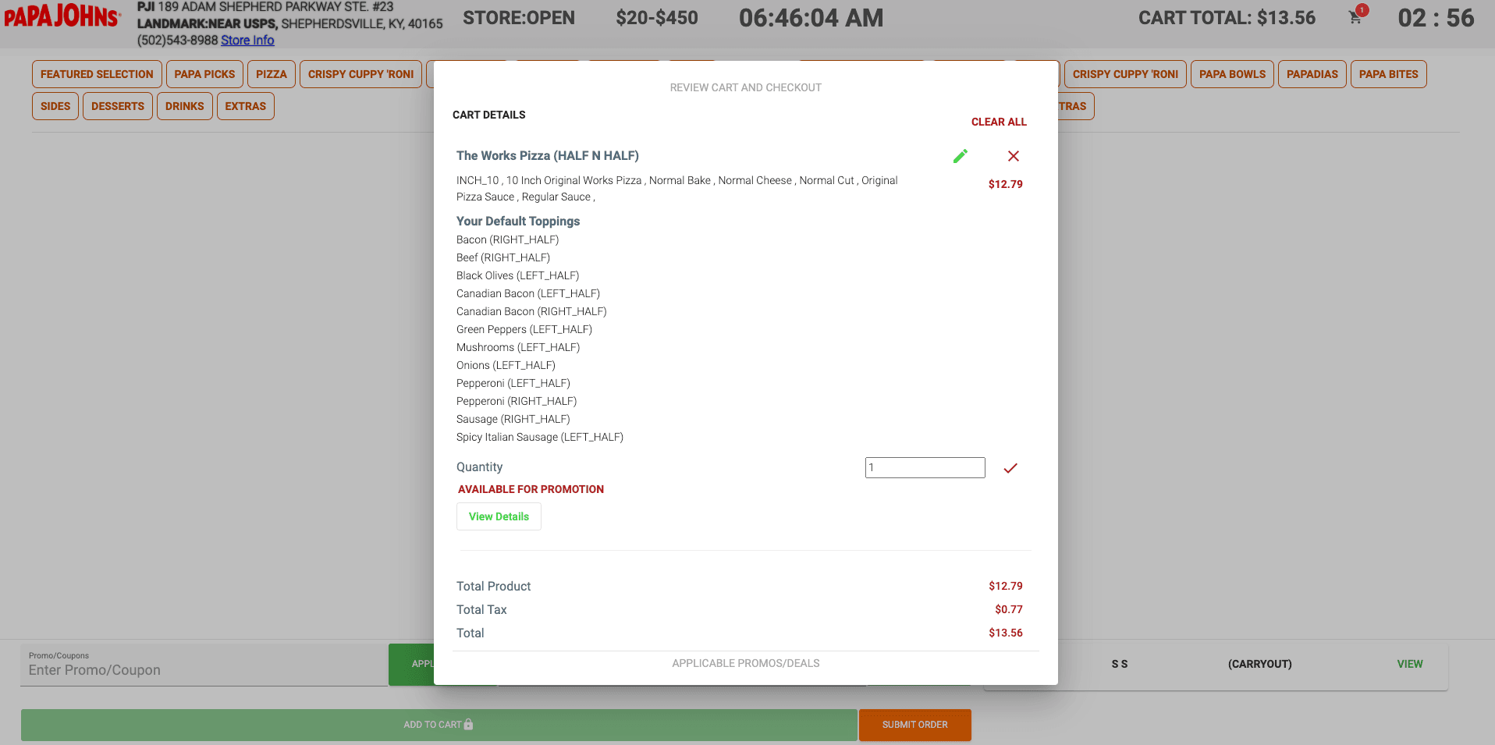The height and width of the screenshot is (745, 1495).
Task: Edit The Works Pizza with pencil icon
Action: [961, 156]
